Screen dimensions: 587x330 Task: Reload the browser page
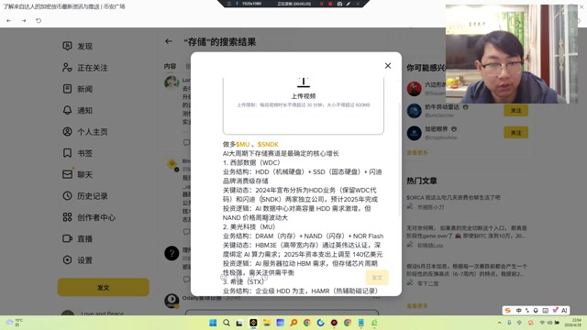point(39,20)
